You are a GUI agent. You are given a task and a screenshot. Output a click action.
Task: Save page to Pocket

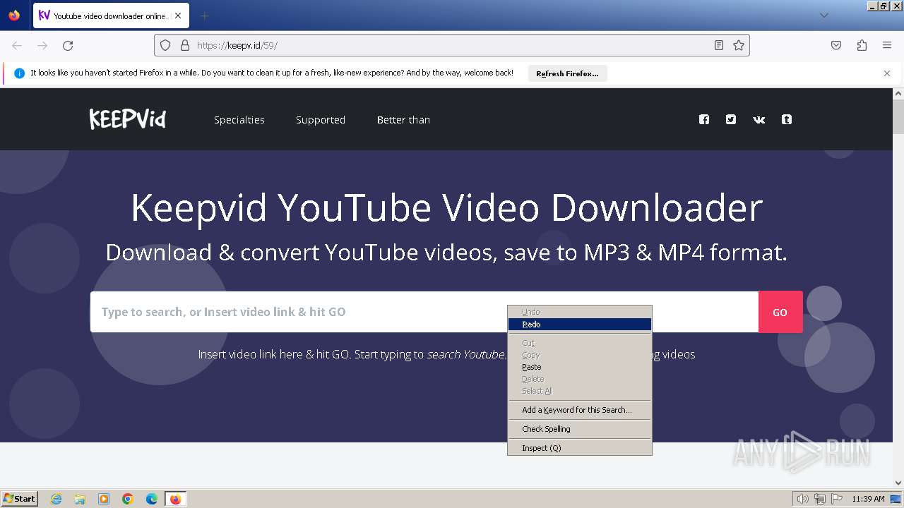pos(836,45)
